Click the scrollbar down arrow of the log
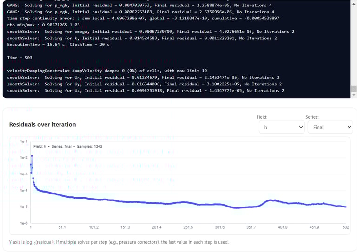Viewport: 357px width, 252px height. click(353, 96)
